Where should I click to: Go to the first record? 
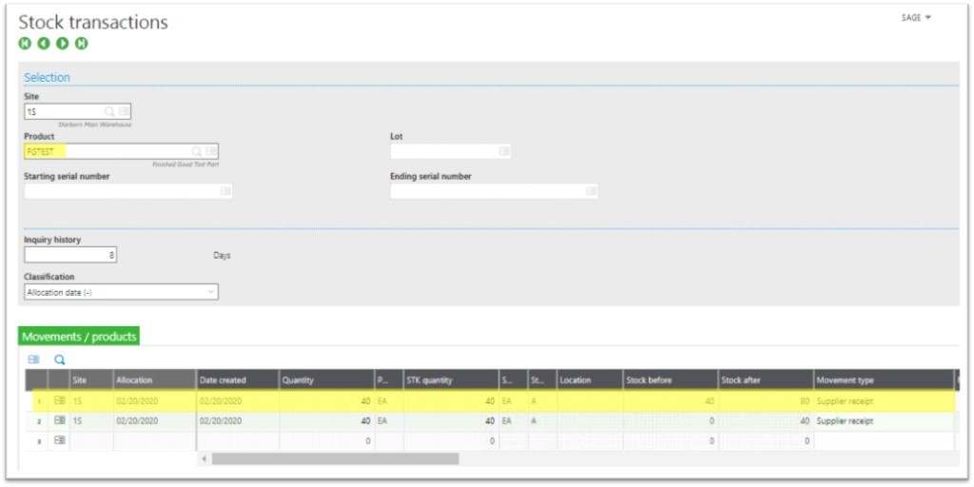(x=25, y=44)
